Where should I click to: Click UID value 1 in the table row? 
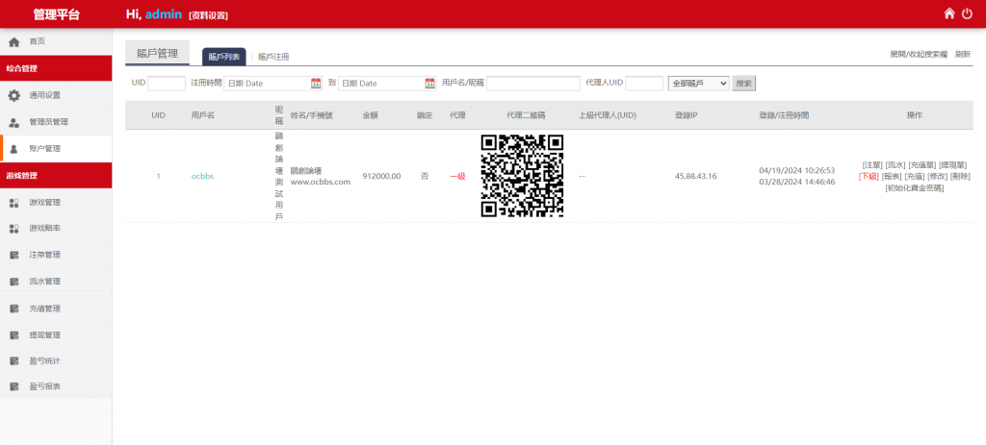coord(159,177)
